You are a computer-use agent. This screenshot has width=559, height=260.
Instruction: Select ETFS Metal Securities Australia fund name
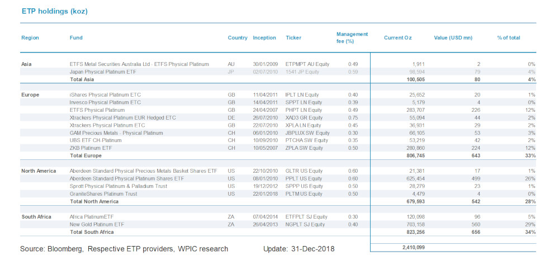[139, 64]
